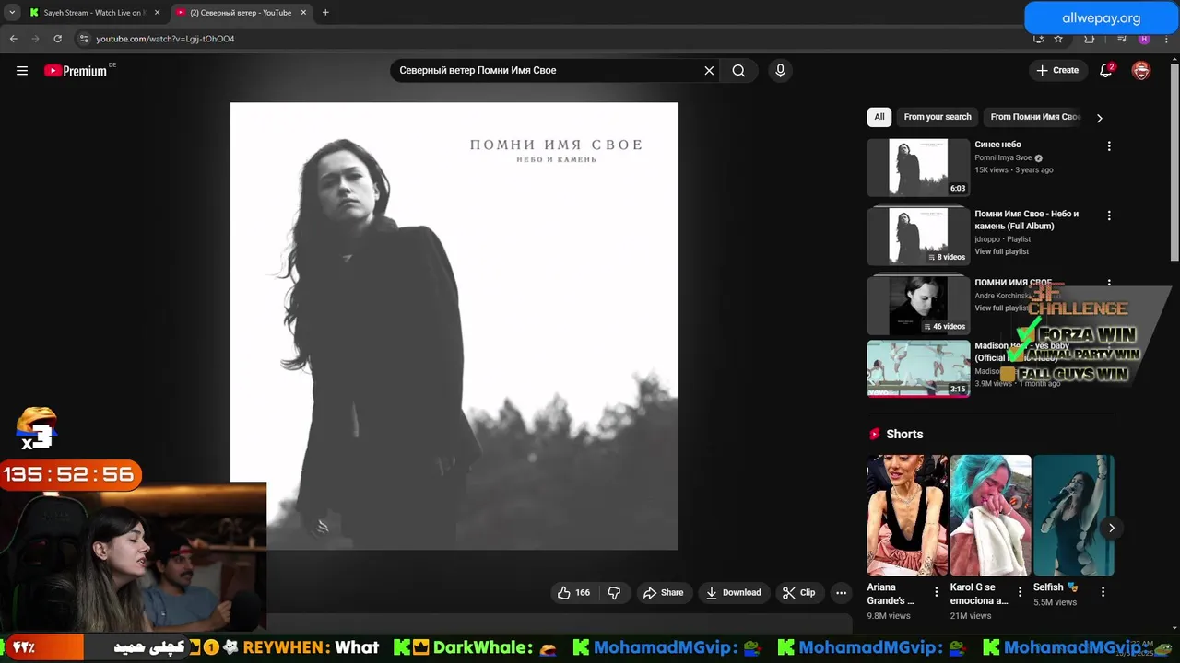
Task: View full playlist under jdroppo
Action: (x=1001, y=251)
